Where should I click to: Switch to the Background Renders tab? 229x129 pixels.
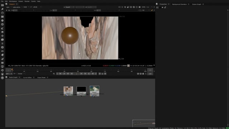click(x=179, y=4)
